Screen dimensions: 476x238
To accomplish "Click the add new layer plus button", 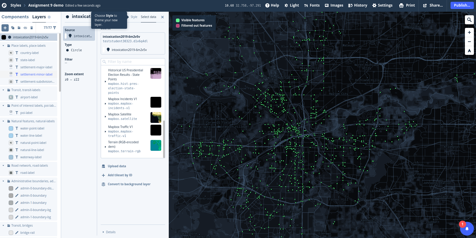I will tap(5, 28).
